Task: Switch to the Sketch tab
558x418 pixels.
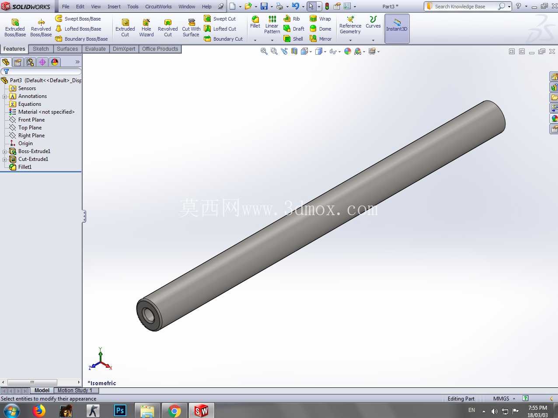Action: point(41,49)
